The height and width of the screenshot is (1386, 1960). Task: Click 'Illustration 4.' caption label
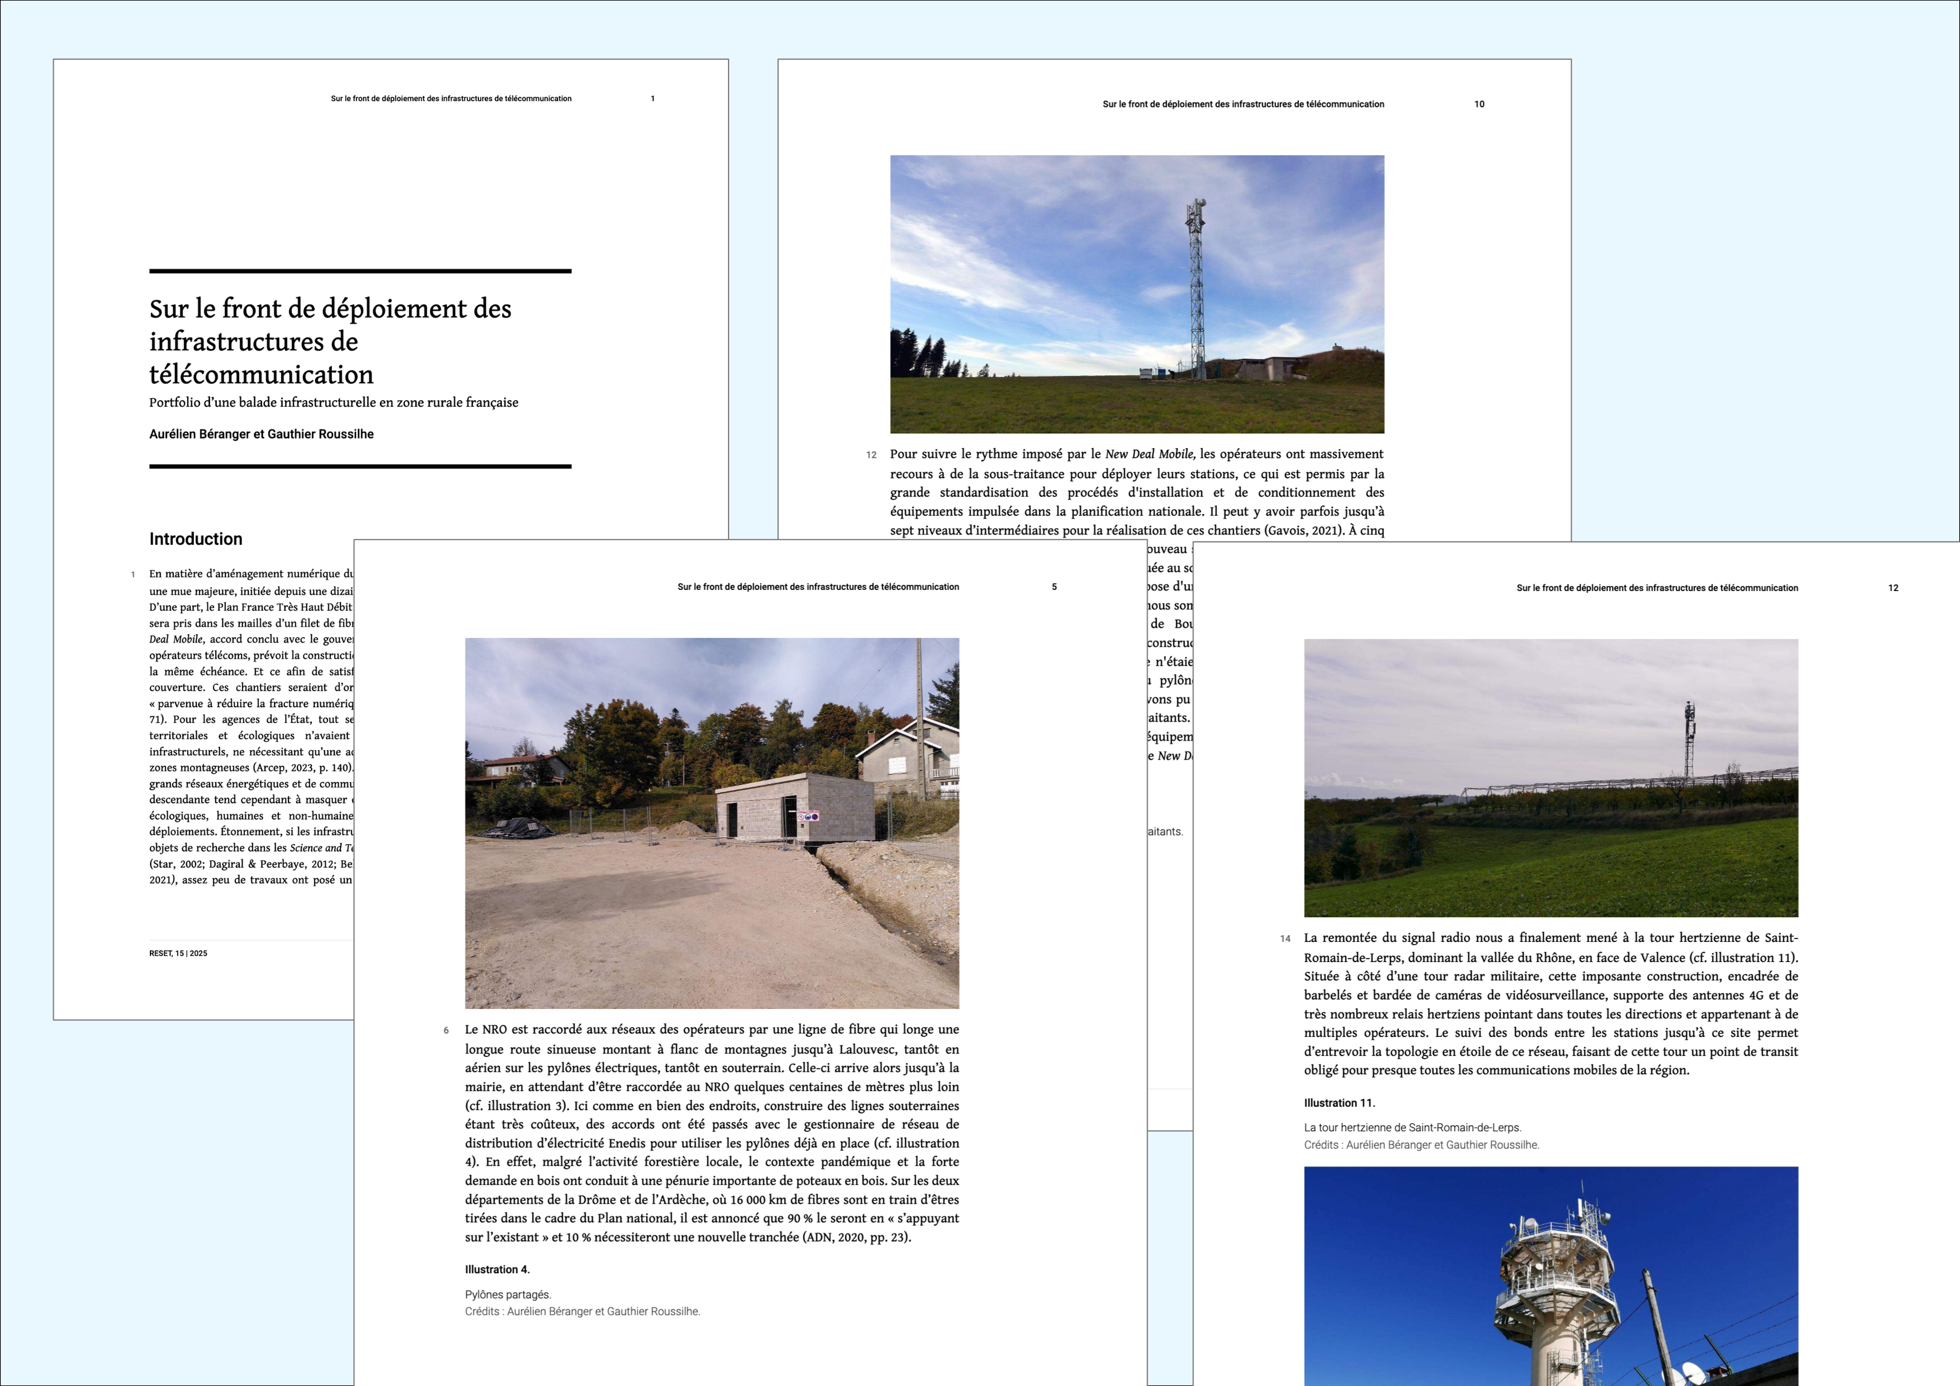497,1269
